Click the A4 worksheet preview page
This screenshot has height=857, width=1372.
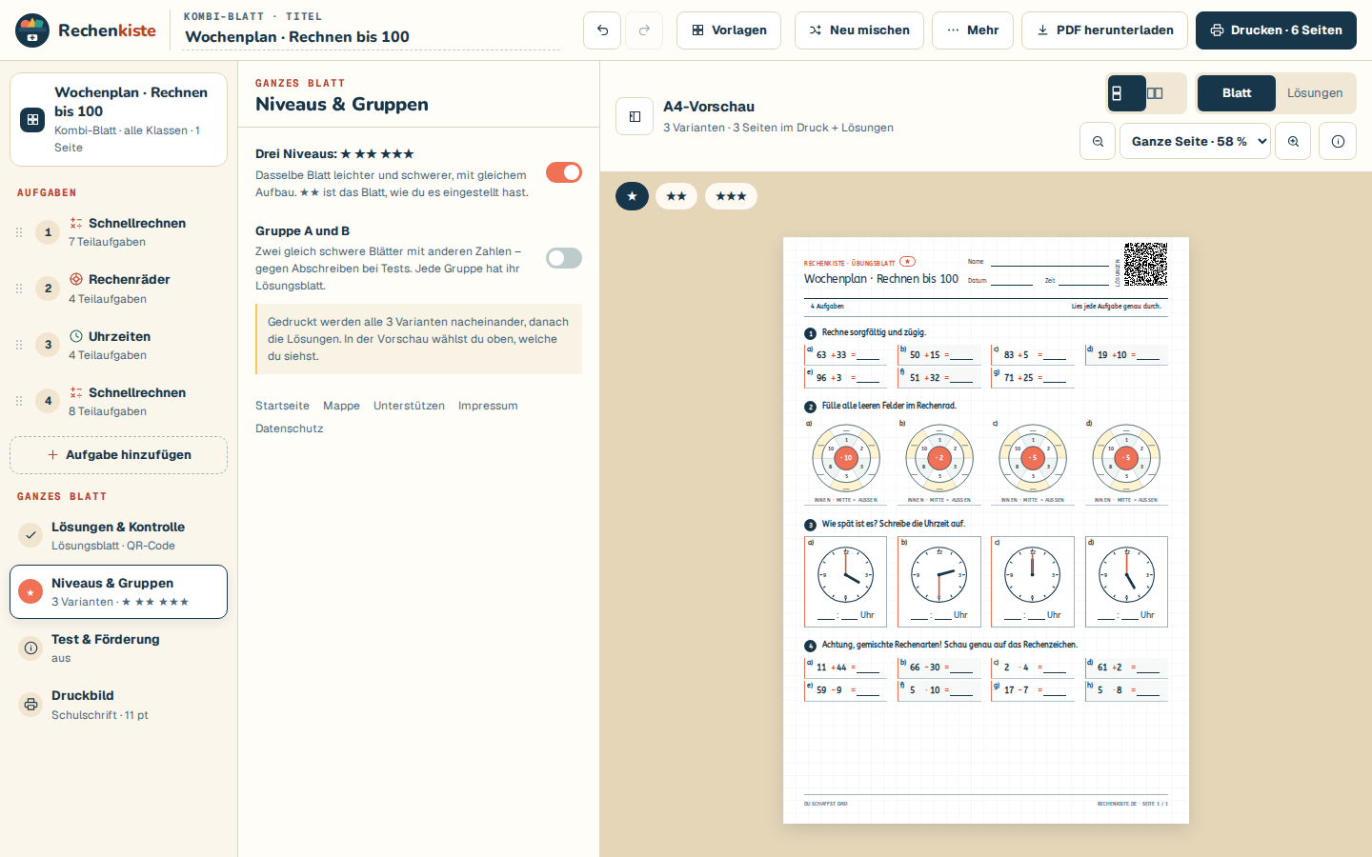[986, 530]
